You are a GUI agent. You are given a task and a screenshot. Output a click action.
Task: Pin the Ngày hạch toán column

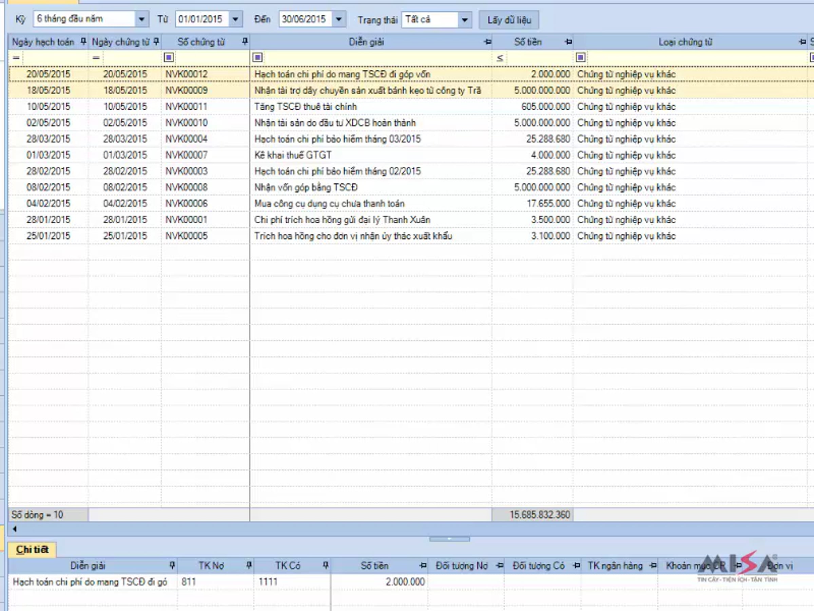point(83,42)
